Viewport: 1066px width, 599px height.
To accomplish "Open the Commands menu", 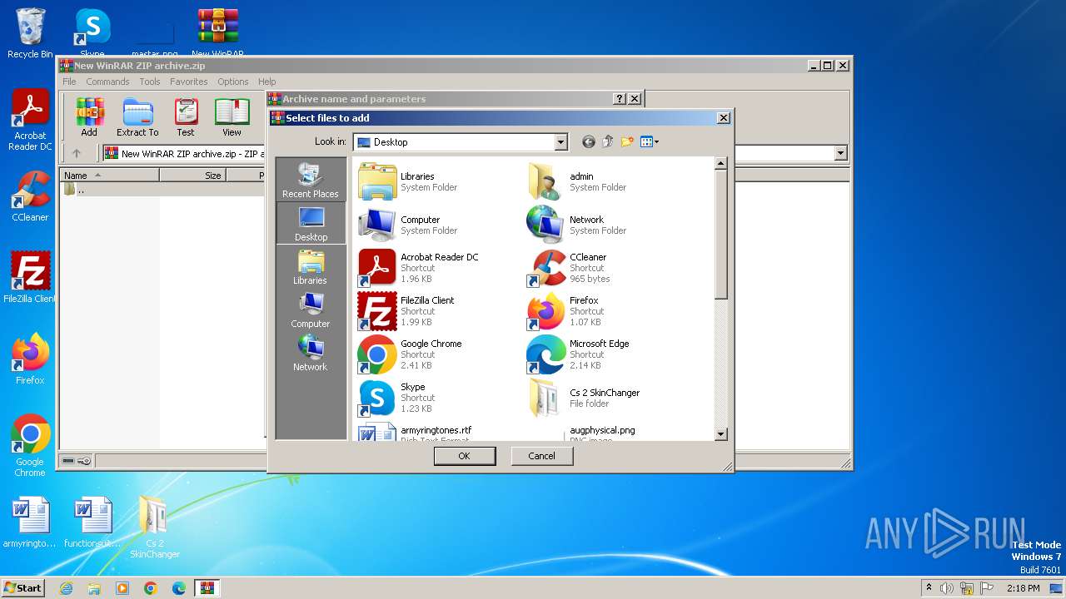I will (107, 82).
